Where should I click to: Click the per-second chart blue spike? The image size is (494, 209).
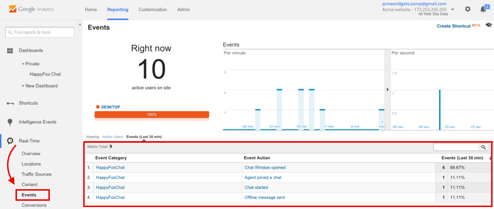tap(439, 110)
